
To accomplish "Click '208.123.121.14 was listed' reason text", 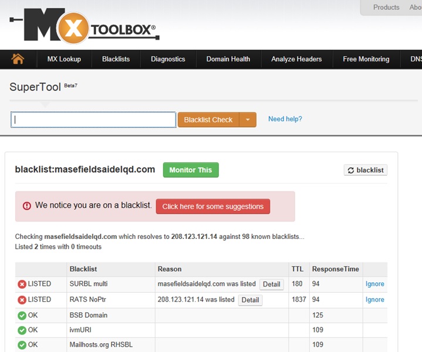I will tap(196, 299).
